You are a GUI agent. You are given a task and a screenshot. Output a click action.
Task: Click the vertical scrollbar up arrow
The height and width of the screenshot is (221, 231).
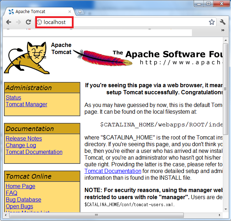point(226,40)
